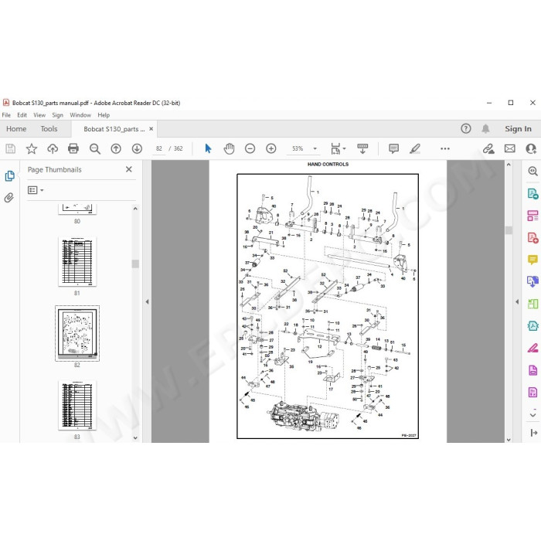
Task: Toggle scrolling mode keyboard icon
Action: [362, 148]
